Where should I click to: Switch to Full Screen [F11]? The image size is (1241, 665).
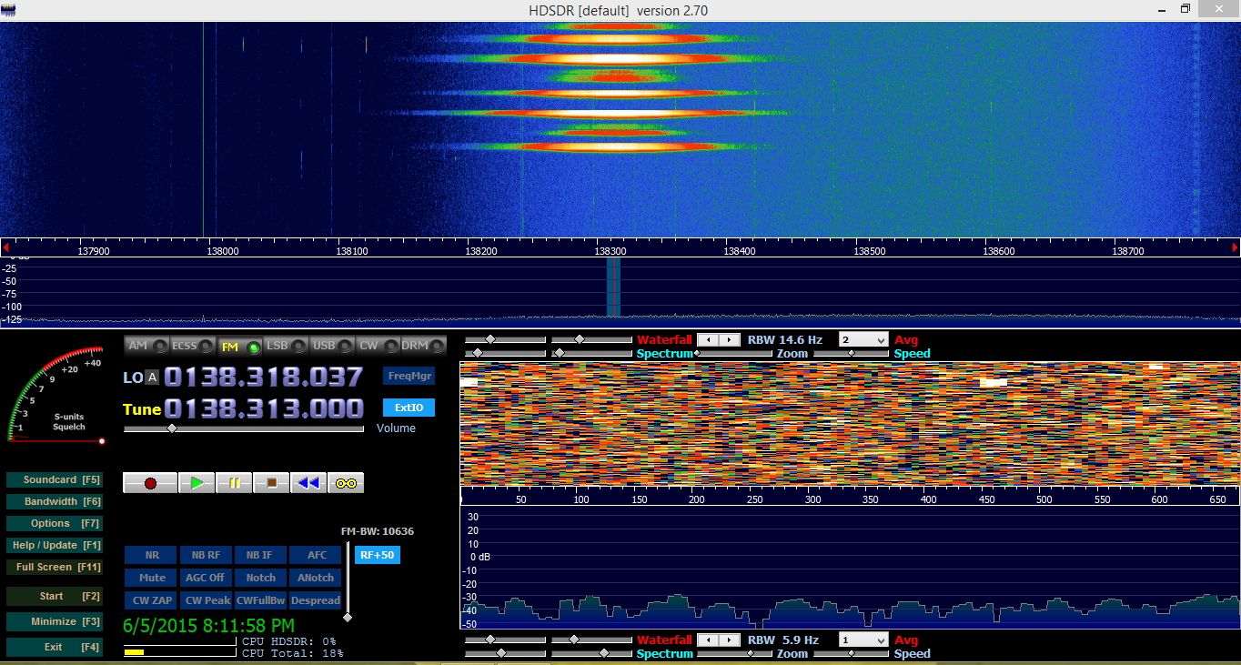click(x=54, y=567)
